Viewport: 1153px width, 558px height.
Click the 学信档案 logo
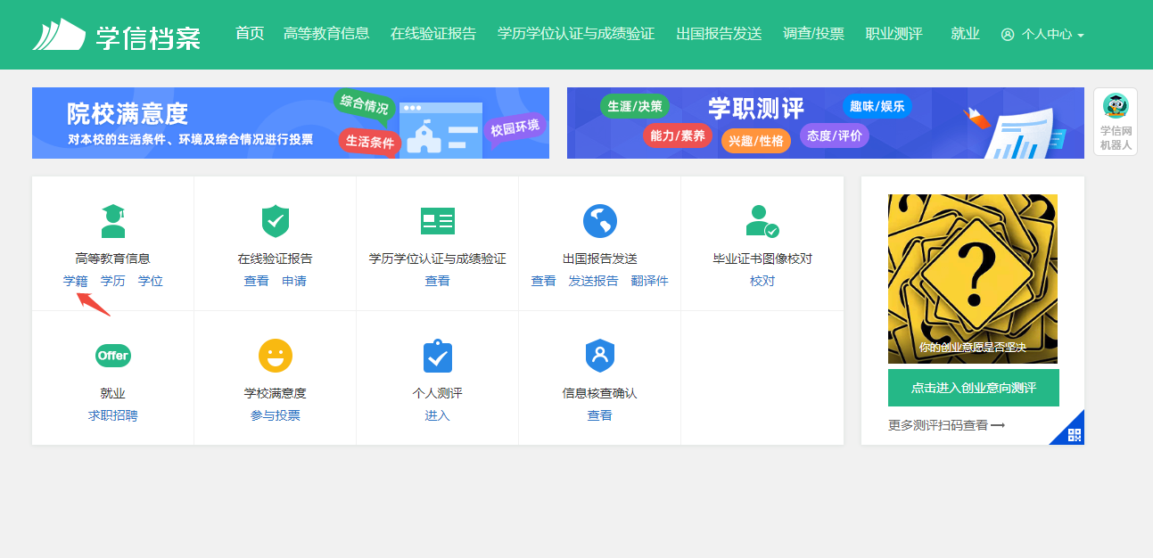[117, 35]
